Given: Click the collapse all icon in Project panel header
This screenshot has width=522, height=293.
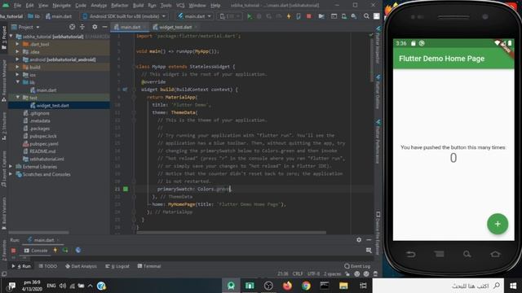Looking at the screenshot, I should (x=82, y=27).
